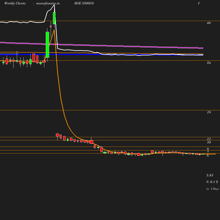Click the number 1 at the top right
220x220 pixels.
pos(198,3)
